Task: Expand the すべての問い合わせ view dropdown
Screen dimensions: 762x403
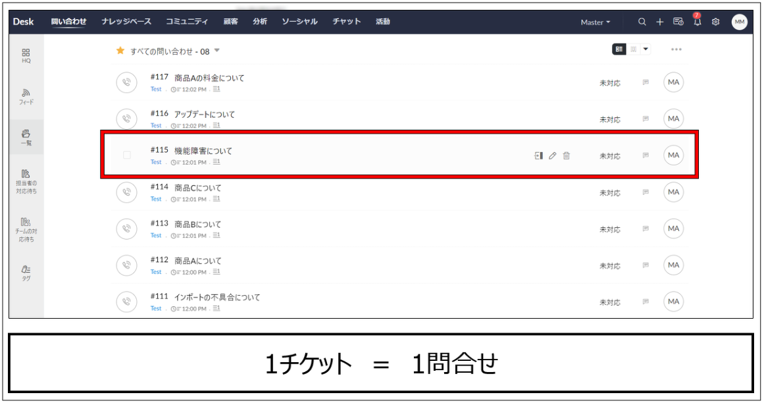Action: pyautogui.click(x=217, y=51)
